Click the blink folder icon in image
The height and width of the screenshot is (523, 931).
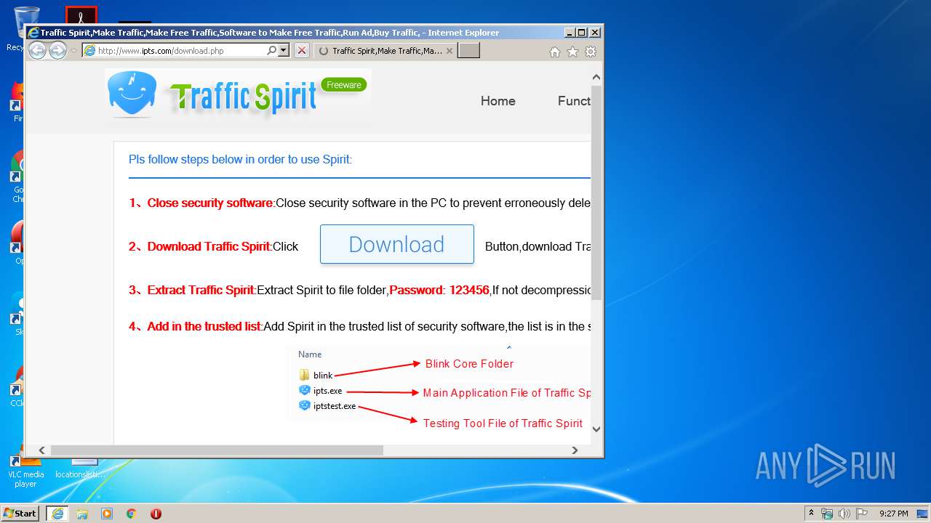(304, 375)
